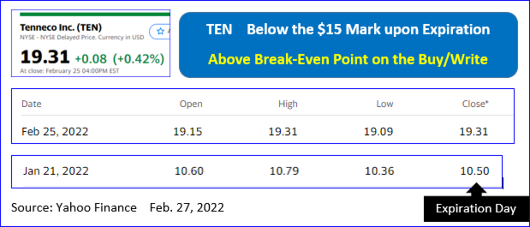Select the Jan 21, 2022 date cell
The width and height of the screenshot is (530, 227).
point(56,171)
